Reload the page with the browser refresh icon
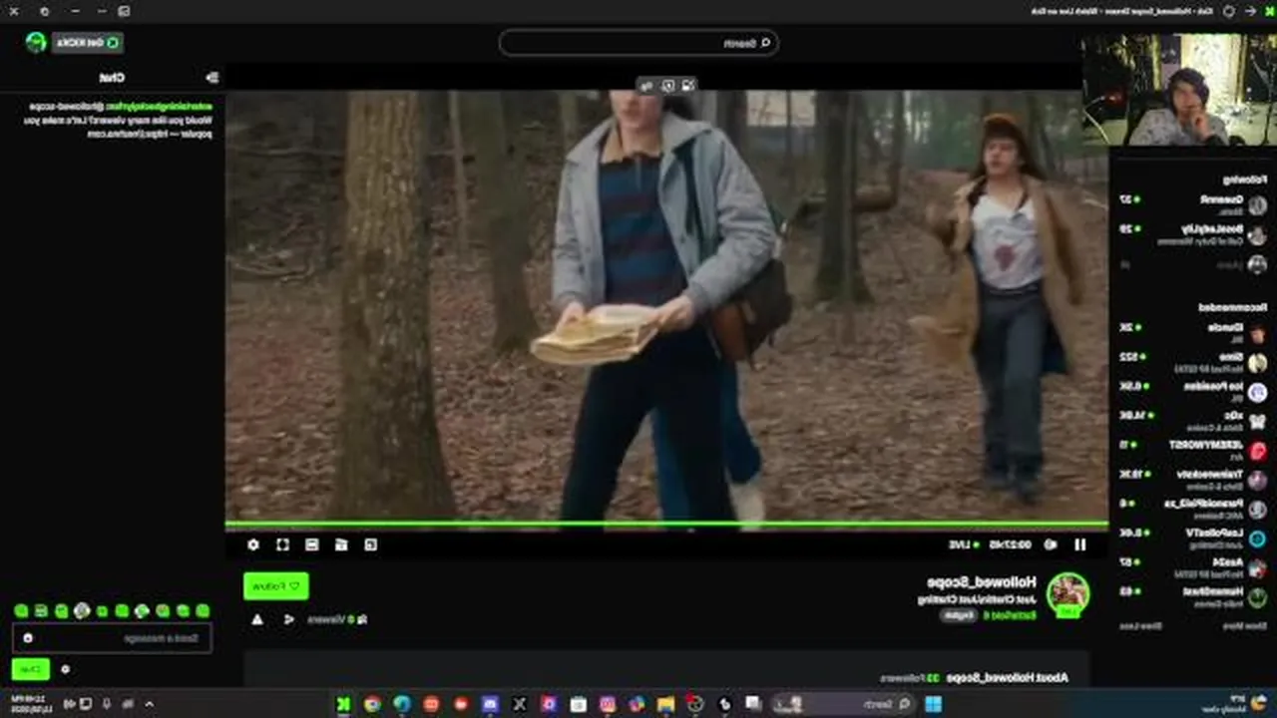Image resolution: width=1277 pixels, height=718 pixels. (x=1228, y=11)
